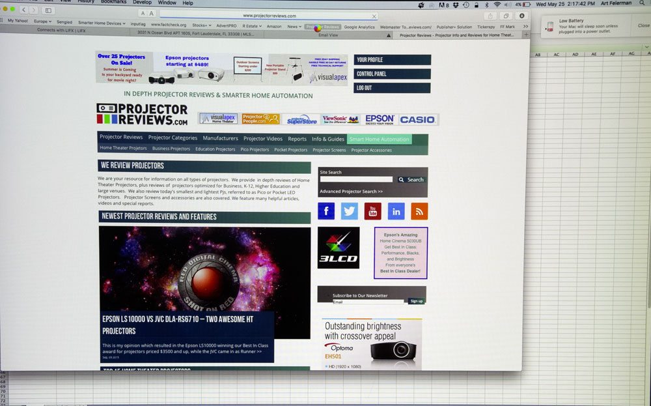Image resolution: width=651 pixels, height=406 pixels.
Task: Switch to the 3031 N Ocean Blvd tab
Action: coord(197,33)
